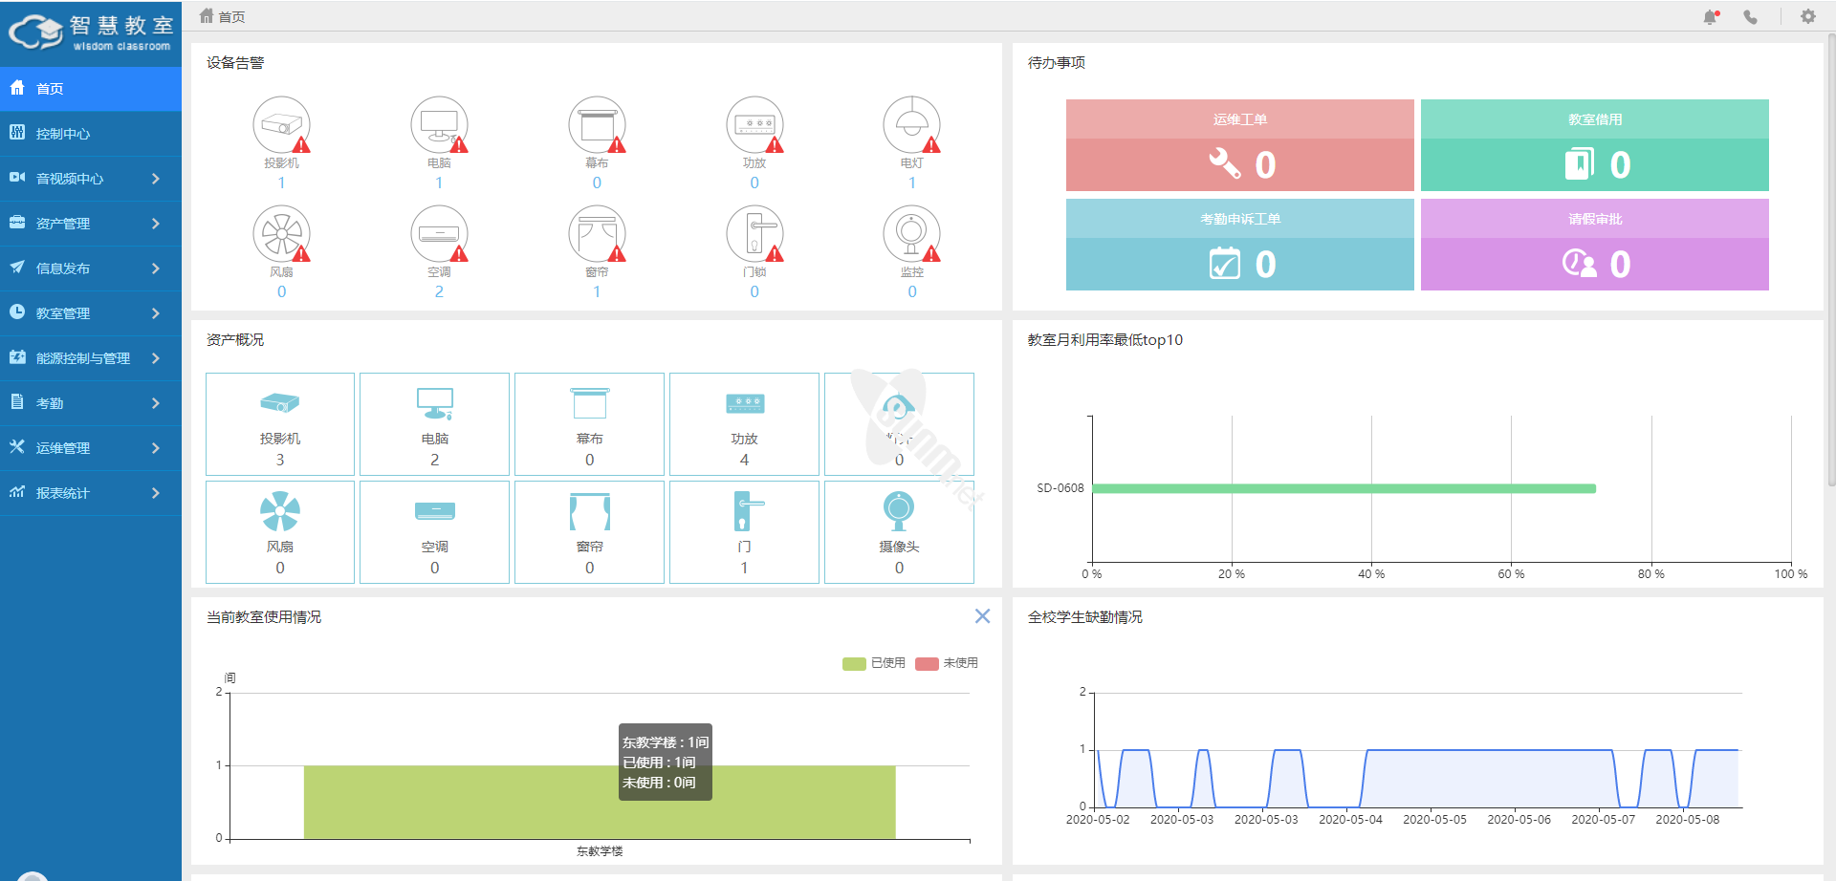Expand the 音视频中心 sidebar menu

click(91, 179)
